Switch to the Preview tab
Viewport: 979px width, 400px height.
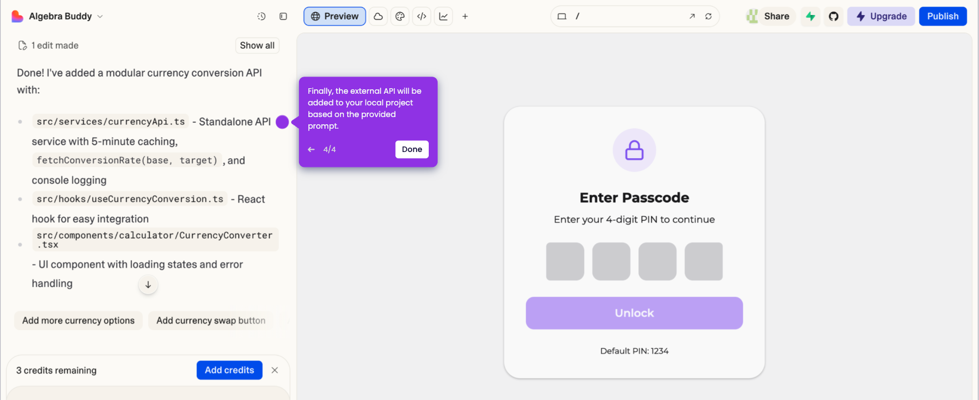point(334,17)
